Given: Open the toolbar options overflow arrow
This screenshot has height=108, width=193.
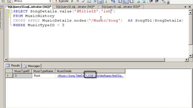Looking at the screenshot, I should (x=169, y=2).
